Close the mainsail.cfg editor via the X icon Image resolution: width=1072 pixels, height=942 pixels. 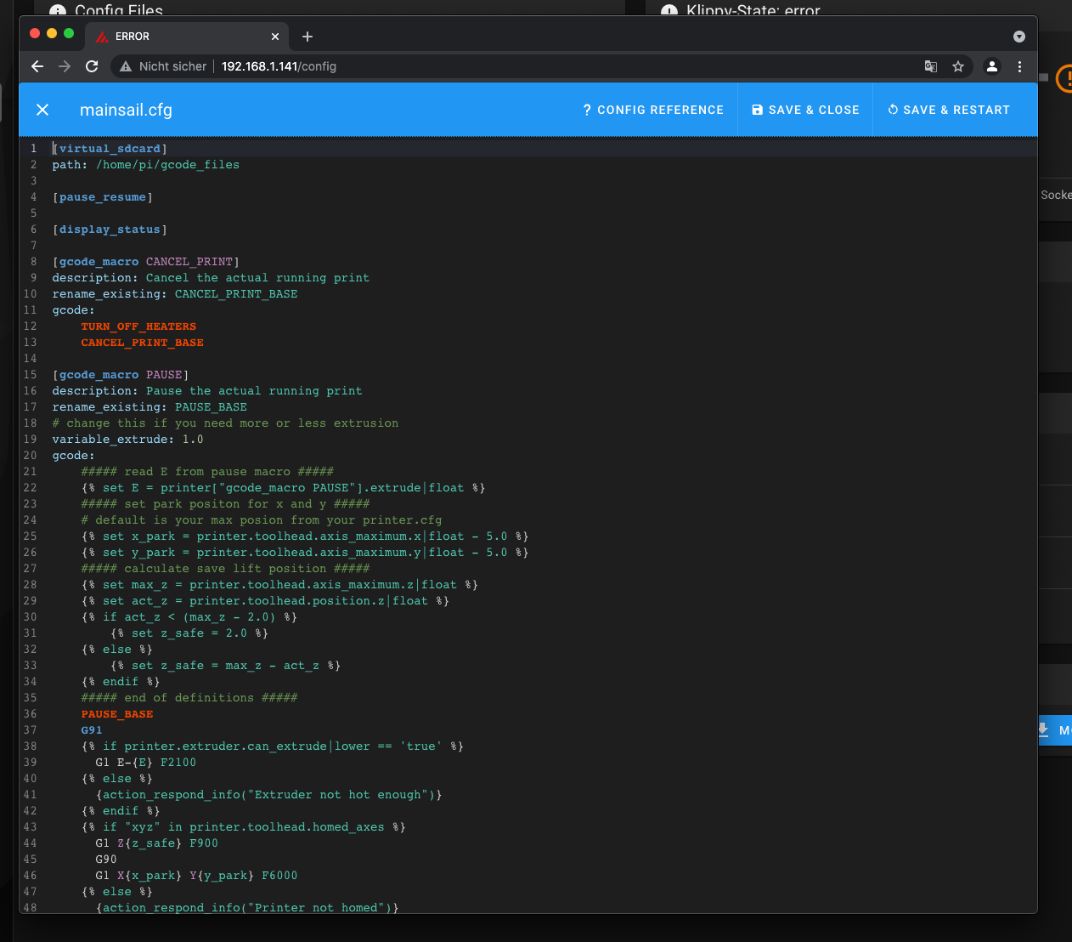pyautogui.click(x=42, y=110)
